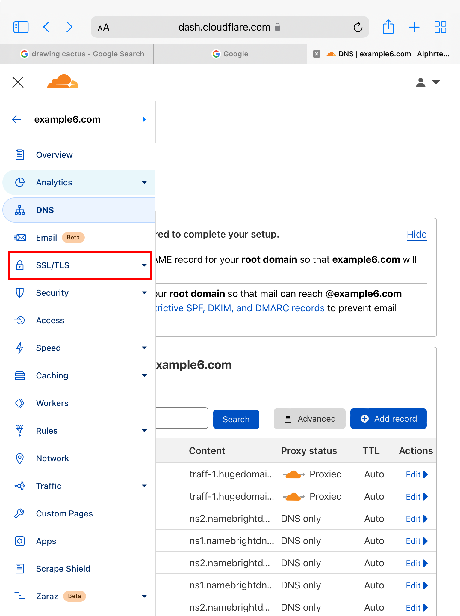Expand the Zaraz submenu arrow

tap(144, 596)
